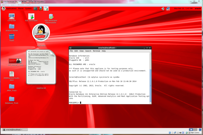Launch terminal from the top panel icon
Screen dimensions: 203x135
[x=35, y=9]
